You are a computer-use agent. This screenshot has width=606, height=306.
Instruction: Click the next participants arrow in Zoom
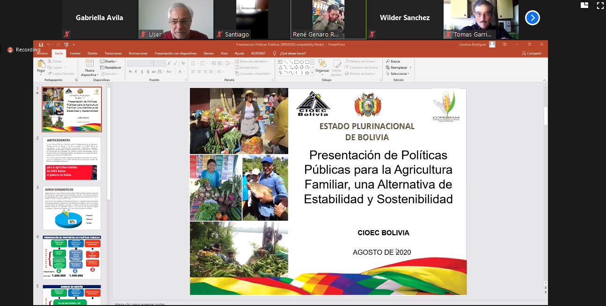click(533, 18)
